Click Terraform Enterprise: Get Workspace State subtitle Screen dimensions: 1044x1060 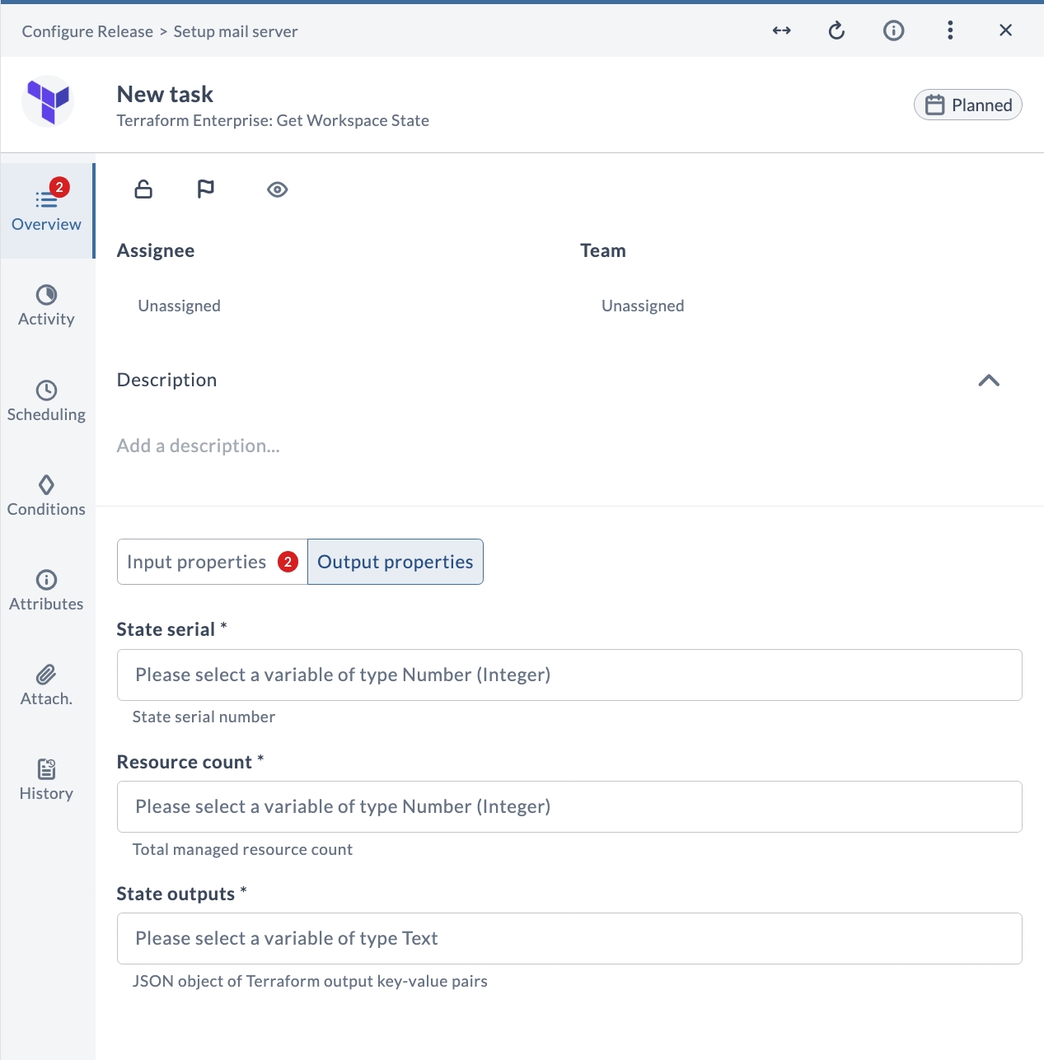click(x=273, y=120)
